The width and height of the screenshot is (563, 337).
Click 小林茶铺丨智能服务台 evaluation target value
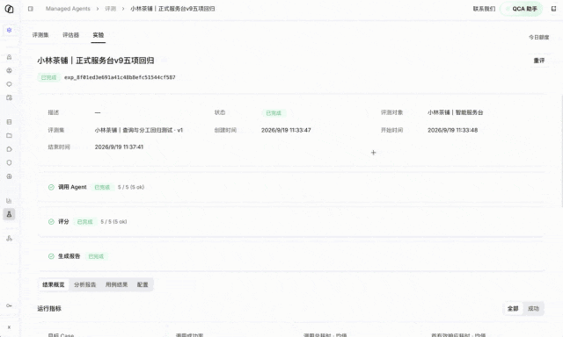click(x=456, y=112)
